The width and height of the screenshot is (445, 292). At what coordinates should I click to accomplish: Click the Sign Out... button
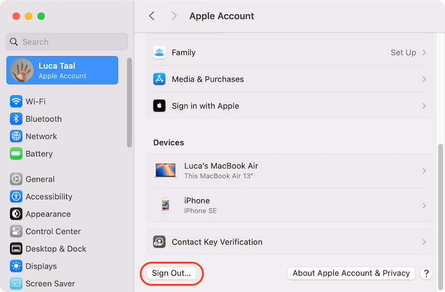click(x=171, y=273)
